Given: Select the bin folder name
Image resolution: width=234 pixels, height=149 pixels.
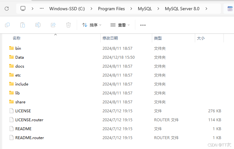Looking at the screenshot, I should click(18, 48).
